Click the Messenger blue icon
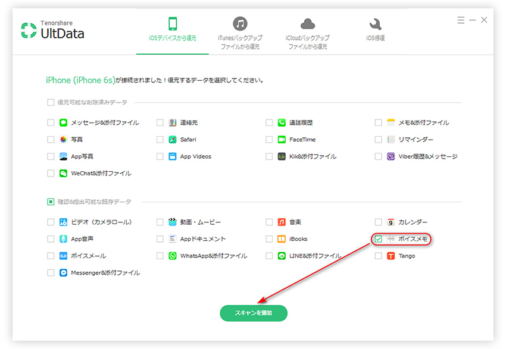 [x=63, y=273]
